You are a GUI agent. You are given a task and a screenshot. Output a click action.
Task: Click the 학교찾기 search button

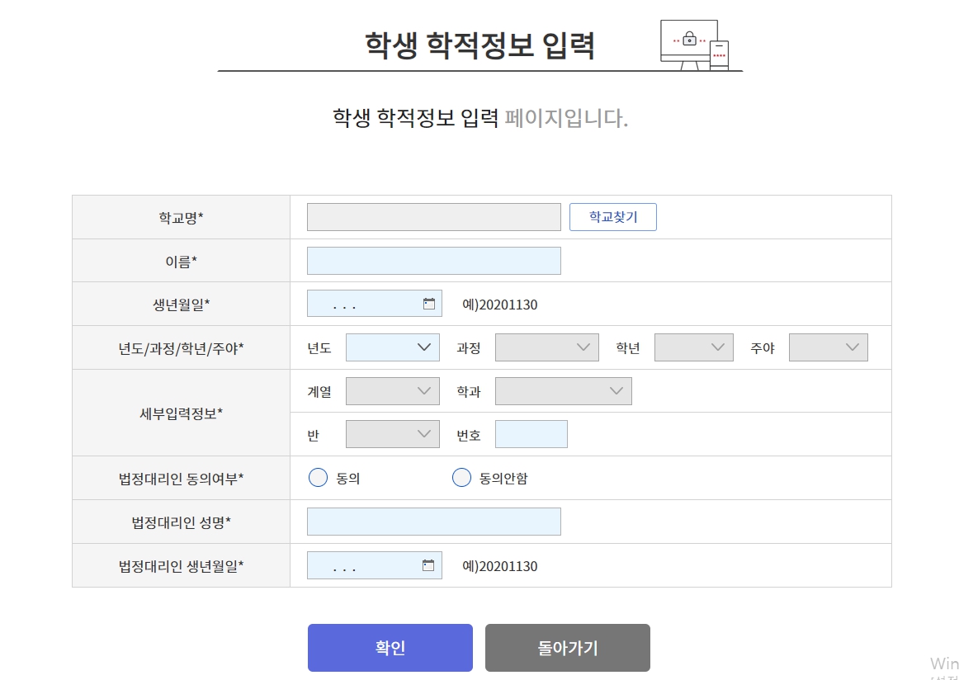point(612,216)
